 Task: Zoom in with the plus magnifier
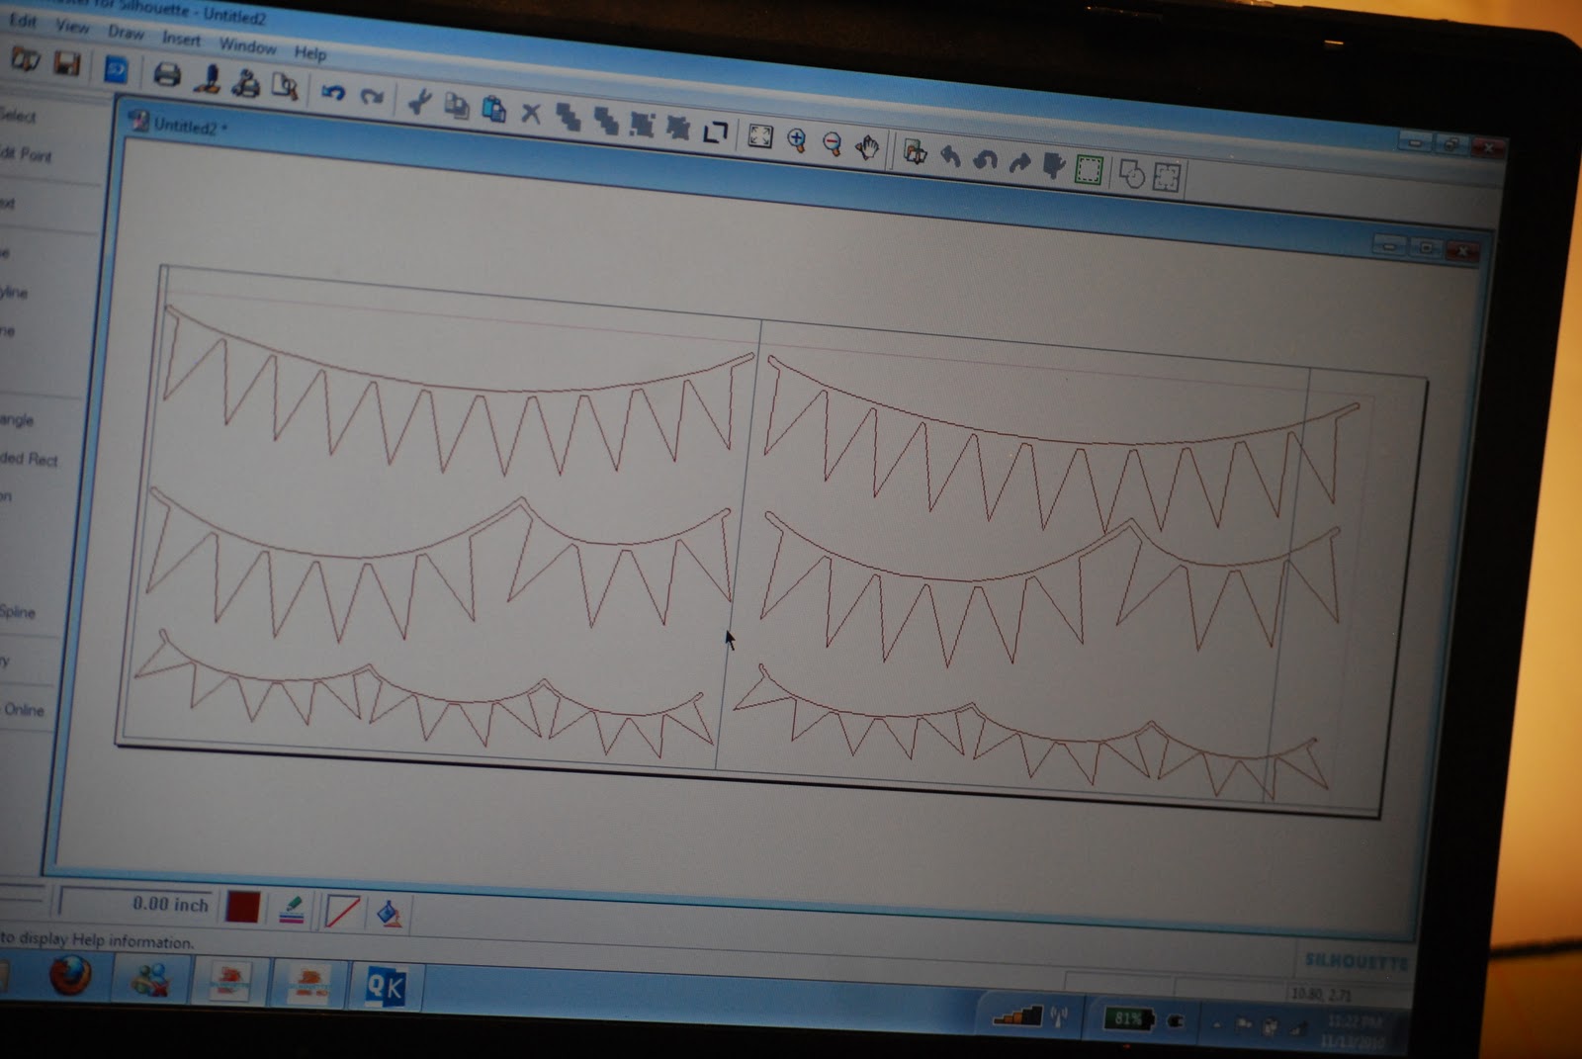tap(797, 140)
